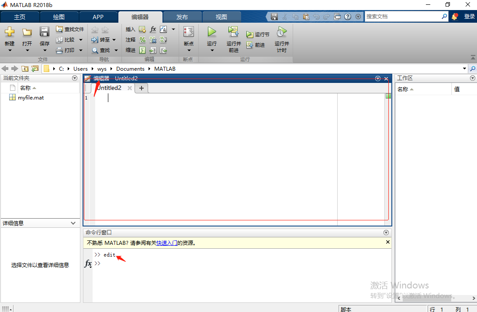
Task: Click the Print (打印) icon
Action: [x=59, y=50]
